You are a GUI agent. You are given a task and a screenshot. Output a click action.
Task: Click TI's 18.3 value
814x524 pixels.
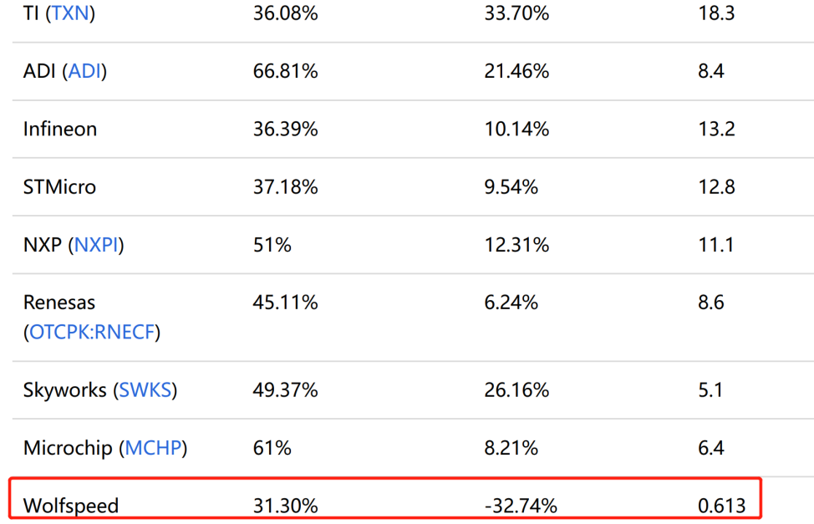point(715,13)
